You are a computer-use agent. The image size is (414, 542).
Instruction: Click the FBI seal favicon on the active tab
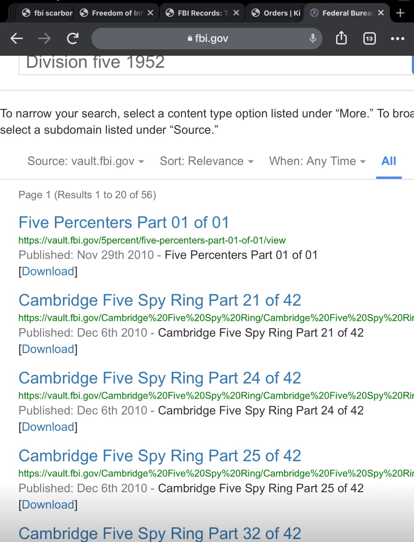point(314,13)
